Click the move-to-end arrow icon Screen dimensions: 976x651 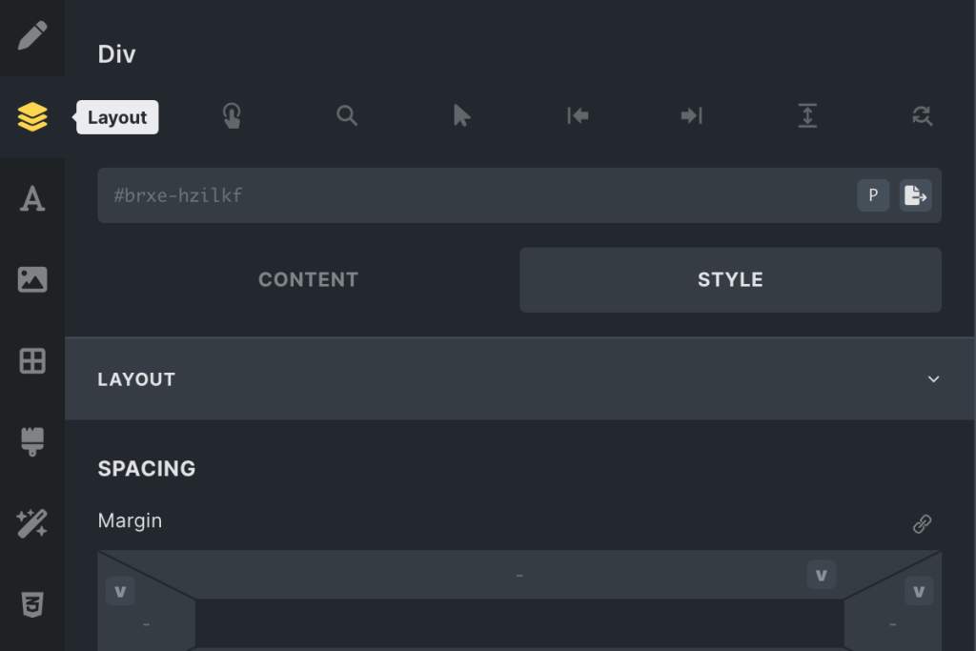(x=692, y=115)
